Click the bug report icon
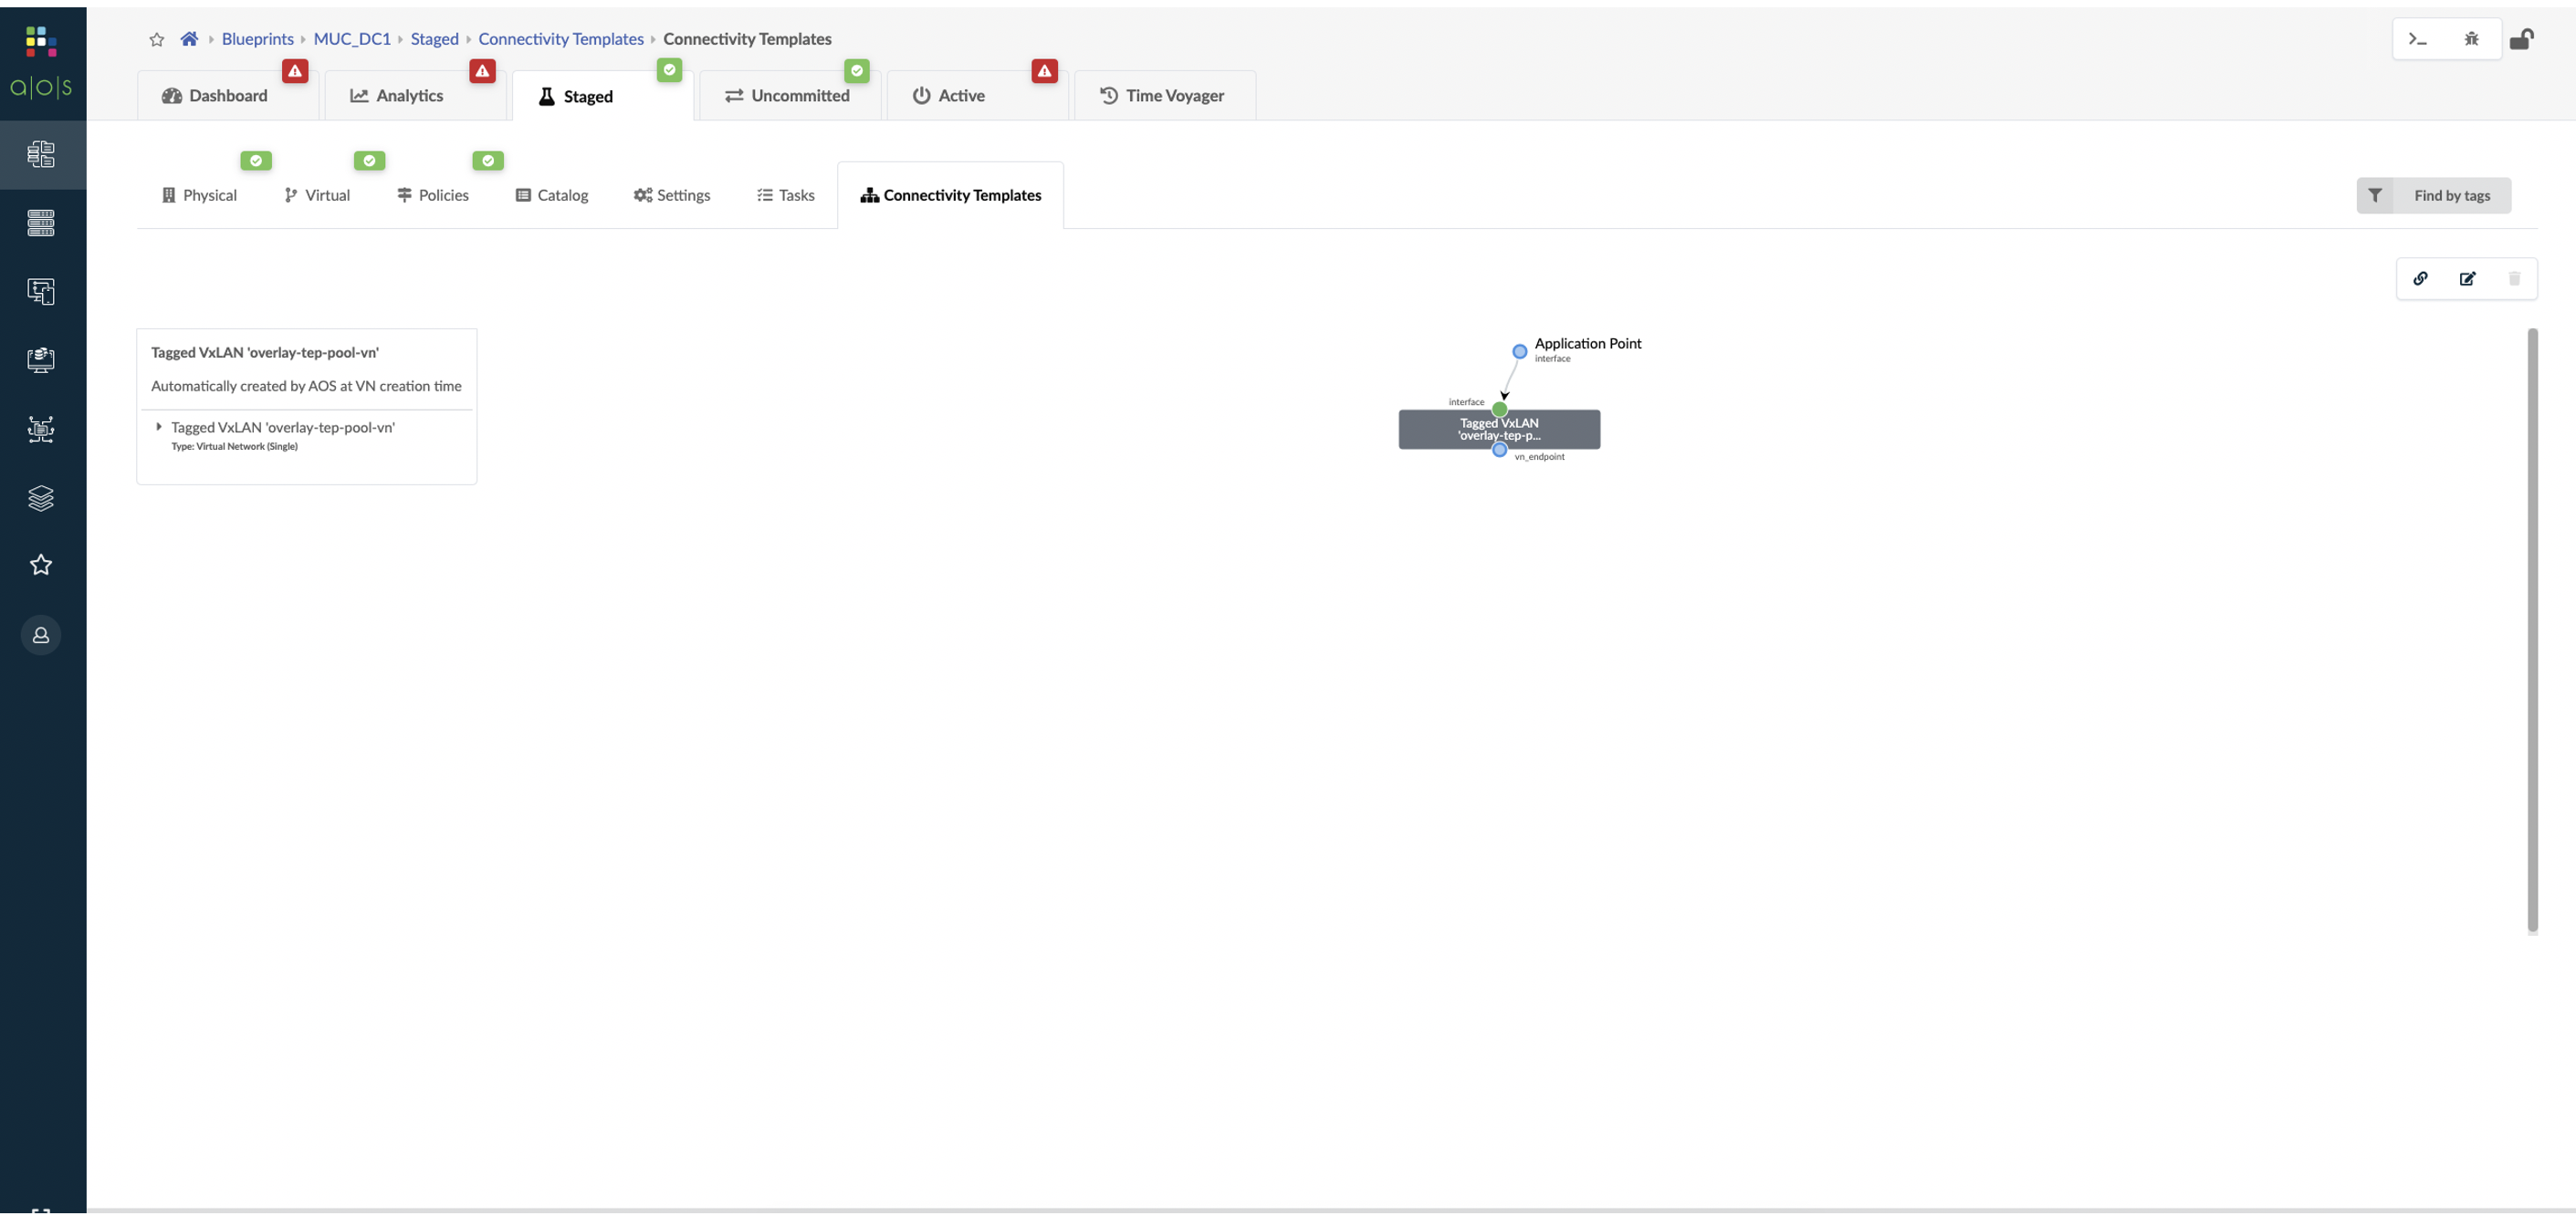 pyautogui.click(x=2471, y=39)
